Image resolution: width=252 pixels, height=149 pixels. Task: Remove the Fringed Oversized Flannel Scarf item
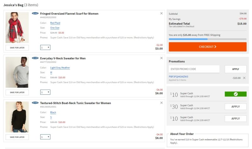coord(161,13)
